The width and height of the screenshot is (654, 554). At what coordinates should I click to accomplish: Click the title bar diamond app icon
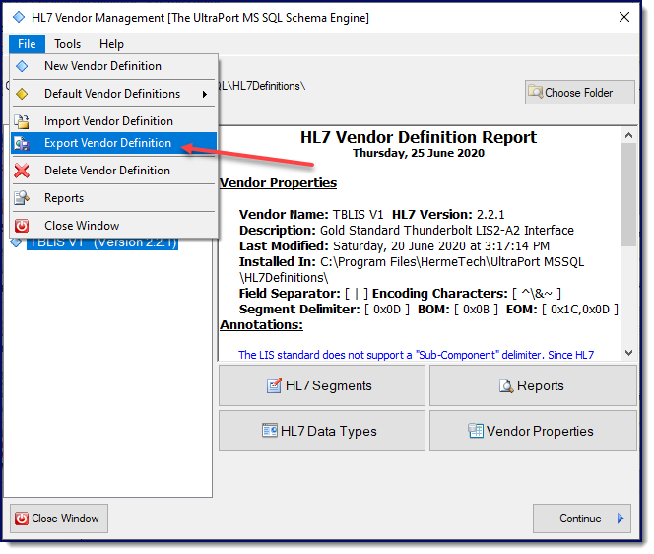click(x=19, y=17)
